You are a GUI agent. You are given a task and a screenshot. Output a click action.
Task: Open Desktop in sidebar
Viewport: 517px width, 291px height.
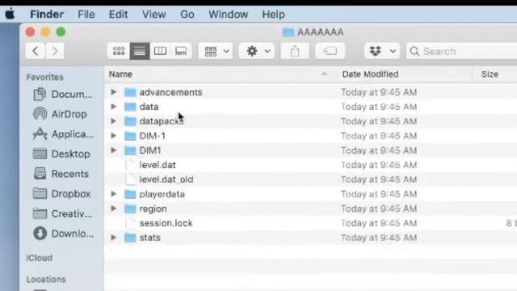(61, 154)
